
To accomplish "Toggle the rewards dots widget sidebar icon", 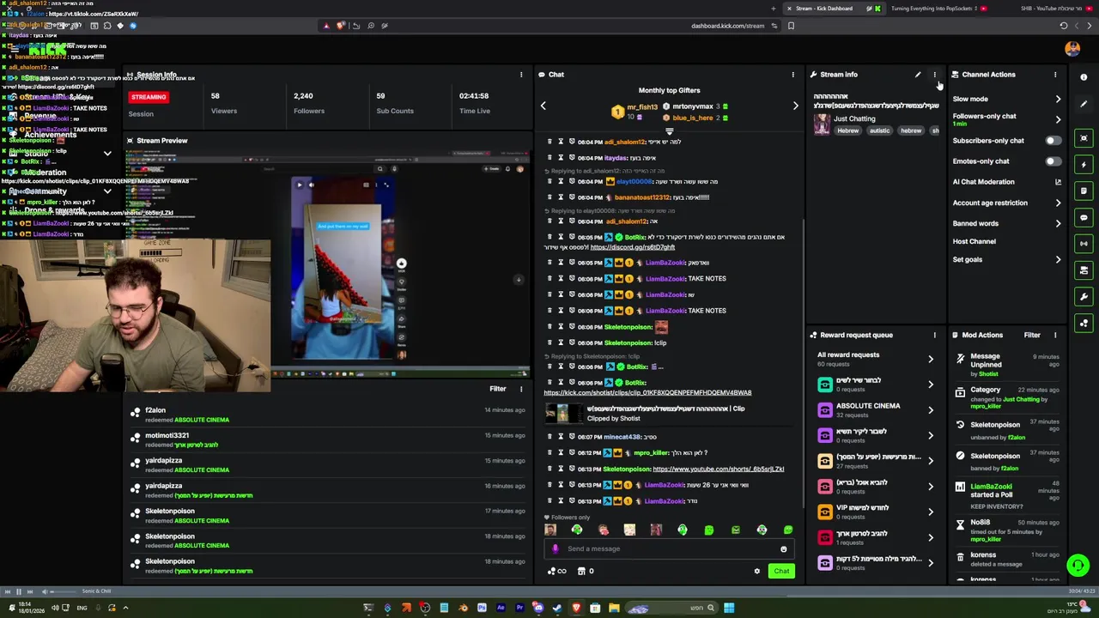I will coord(1084,323).
